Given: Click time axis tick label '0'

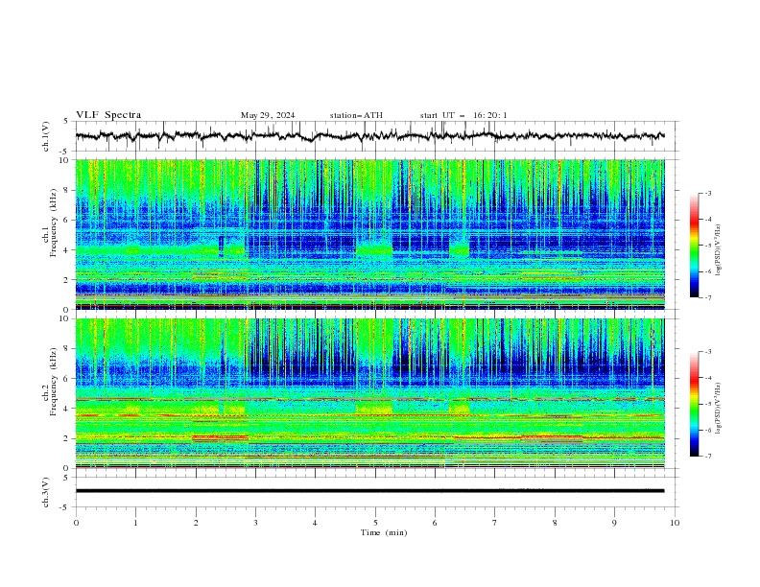Looking at the screenshot, I should 76,523.
